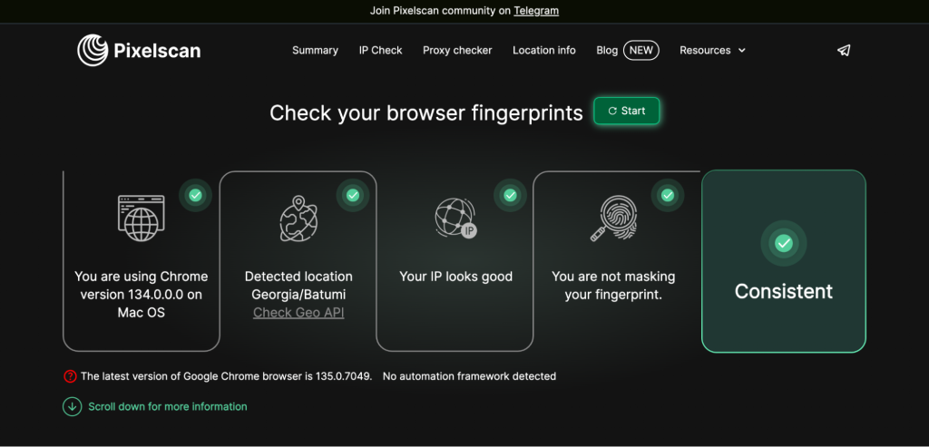
Task: Click 'No automation framework detected' text
Action: pos(469,376)
